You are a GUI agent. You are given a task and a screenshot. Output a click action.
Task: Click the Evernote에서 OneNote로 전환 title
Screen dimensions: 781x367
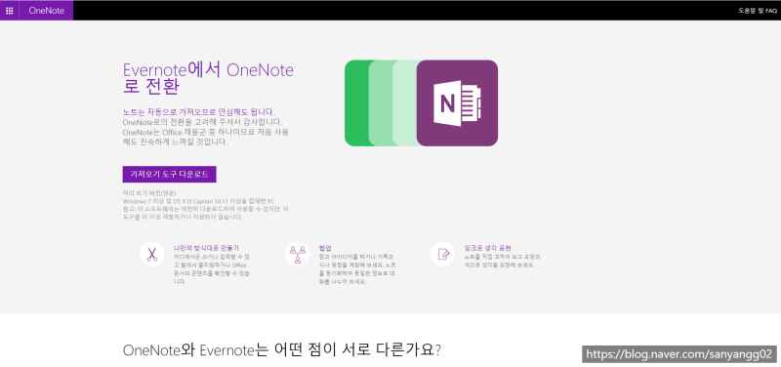point(208,78)
